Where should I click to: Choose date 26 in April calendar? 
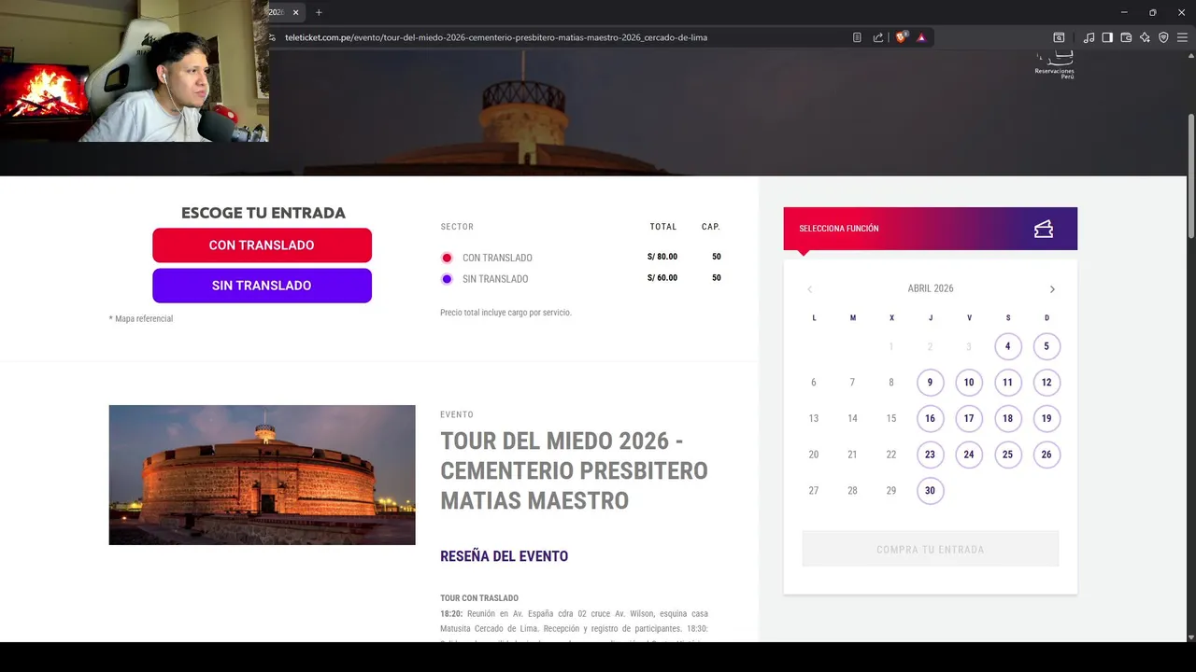click(1046, 455)
